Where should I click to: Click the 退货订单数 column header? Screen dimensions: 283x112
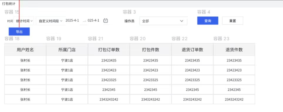tap(192, 50)
